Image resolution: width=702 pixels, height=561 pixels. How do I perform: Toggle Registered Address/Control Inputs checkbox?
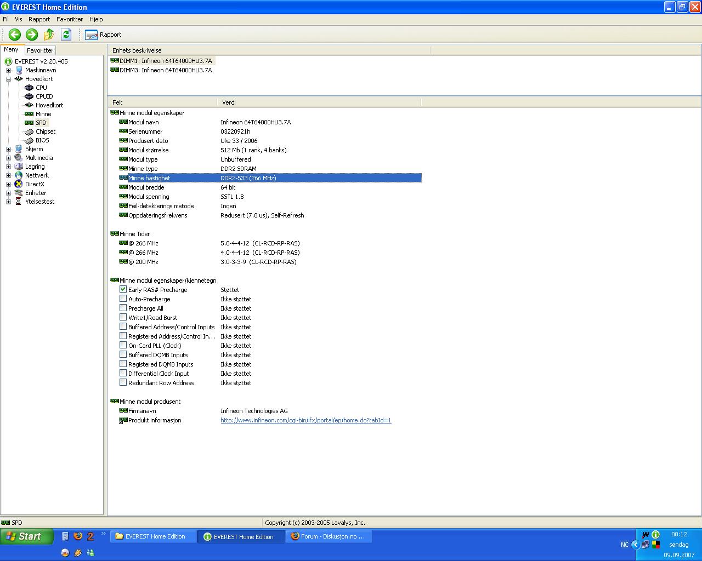[x=123, y=336]
